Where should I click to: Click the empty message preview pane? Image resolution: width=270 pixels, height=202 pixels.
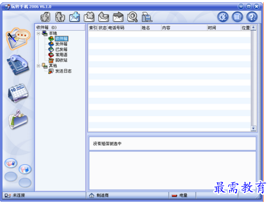point(172,170)
